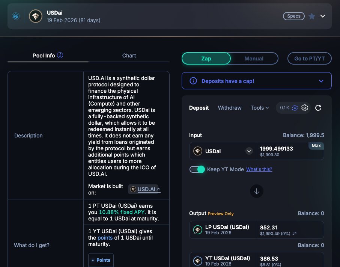Click the points link in YT description
The width and height of the screenshot is (340, 267).
pyautogui.click(x=105, y=238)
